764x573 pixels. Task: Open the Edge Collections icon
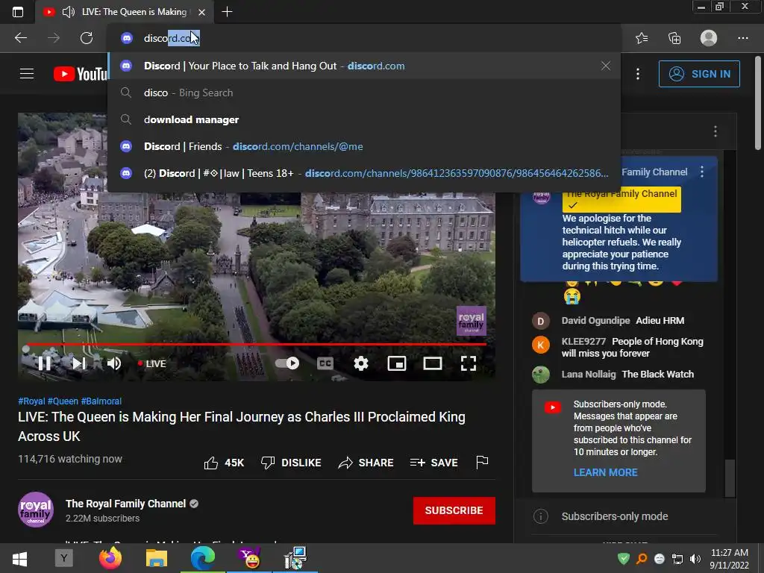[x=674, y=38]
